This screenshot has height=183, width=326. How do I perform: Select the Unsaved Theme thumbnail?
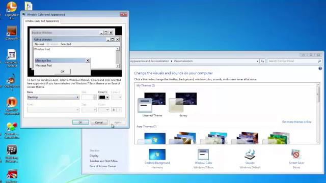(x=152, y=103)
